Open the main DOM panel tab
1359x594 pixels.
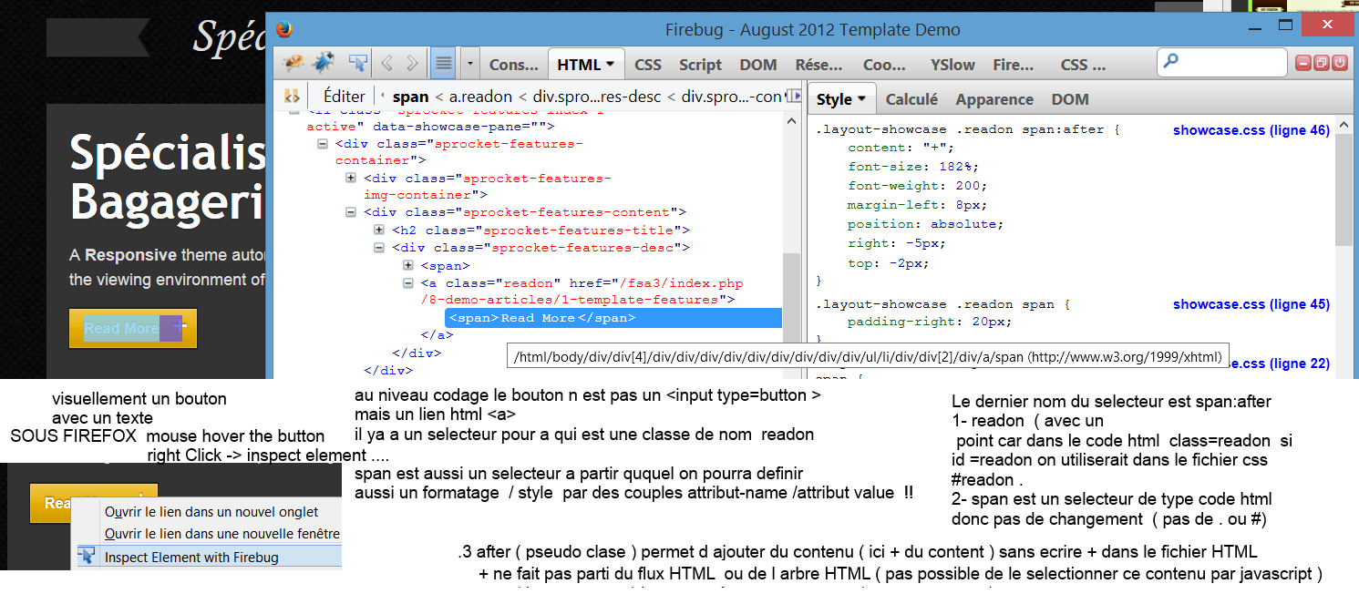click(758, 65)
